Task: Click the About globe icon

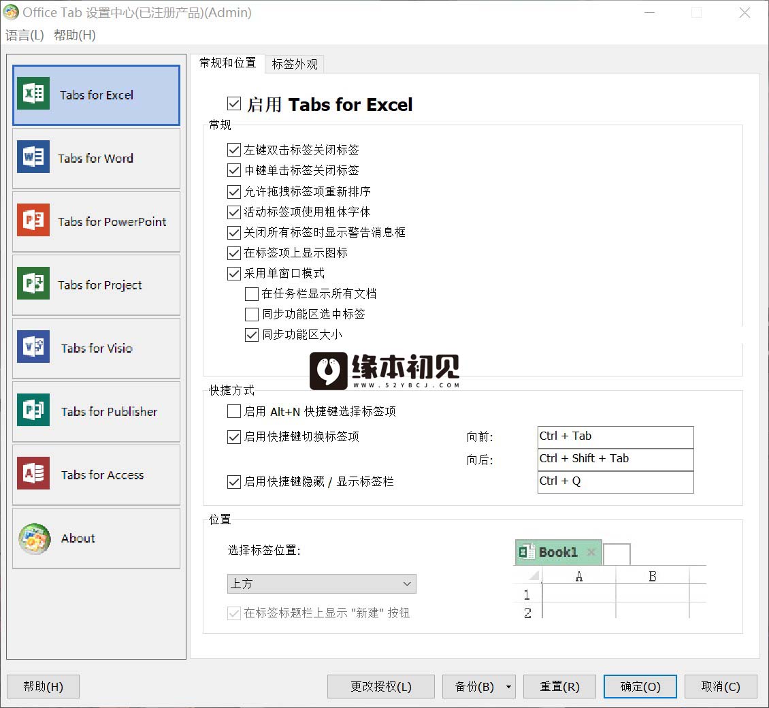Action: [x=34, y=538]
